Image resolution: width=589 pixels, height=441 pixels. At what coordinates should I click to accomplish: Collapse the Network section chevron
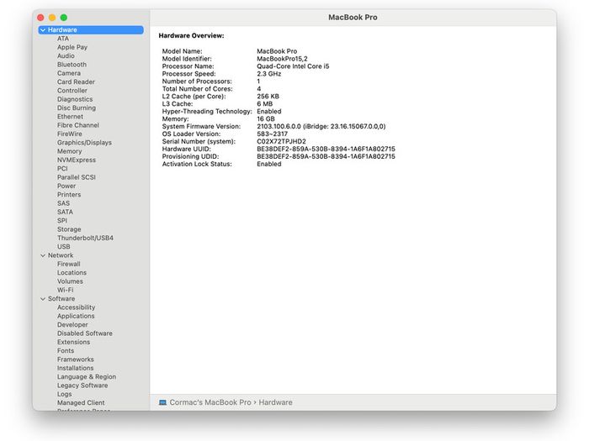[43, 255]
